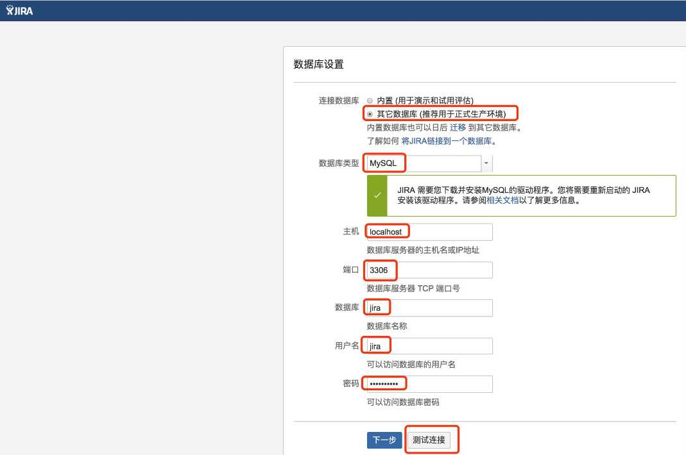The image size is (686, 455).
Task: Open 将JIRA链接到一个数据库 link
Action: click(x=446, y=141)
